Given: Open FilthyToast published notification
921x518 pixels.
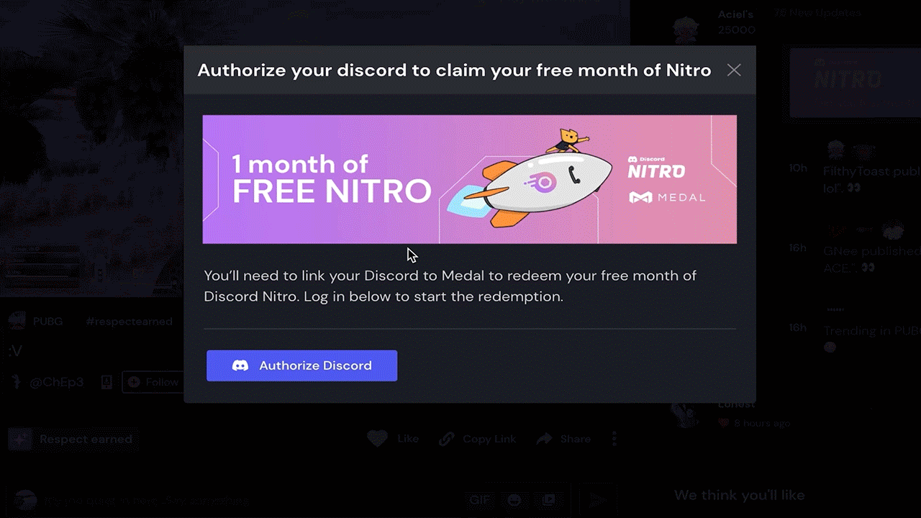Looking at the screenshot, I should pos(871,171).
